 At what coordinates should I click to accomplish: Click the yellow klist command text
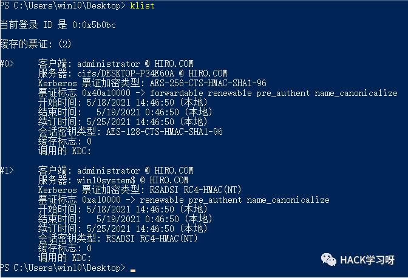pyautogui.click(x=142, y=5)
